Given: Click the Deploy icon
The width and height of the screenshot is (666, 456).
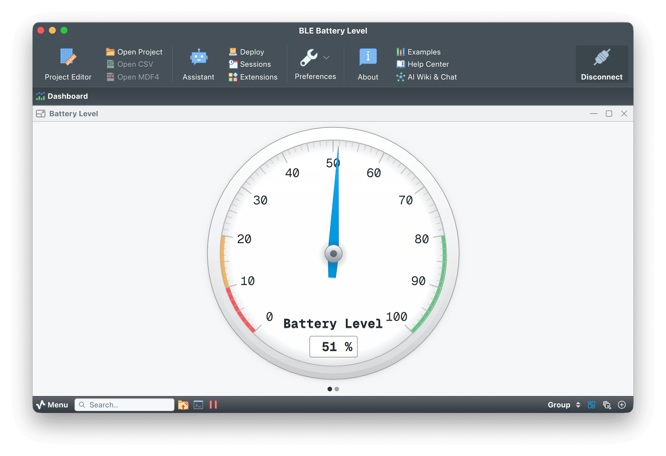Looking at the screenshot, I should (233, 52).
